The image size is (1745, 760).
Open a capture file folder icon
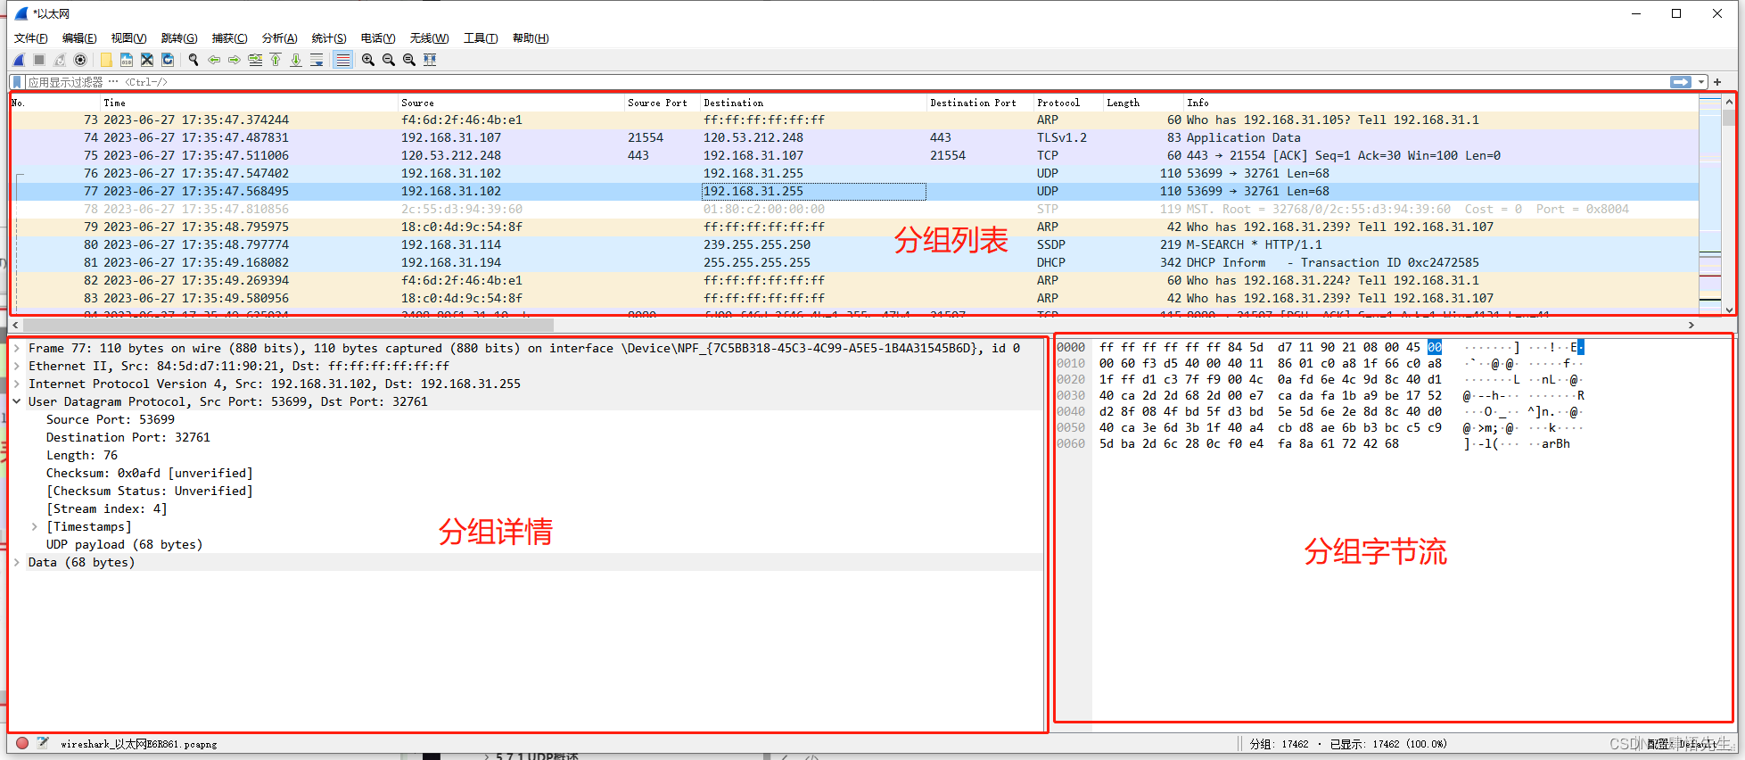click(106, 60)
